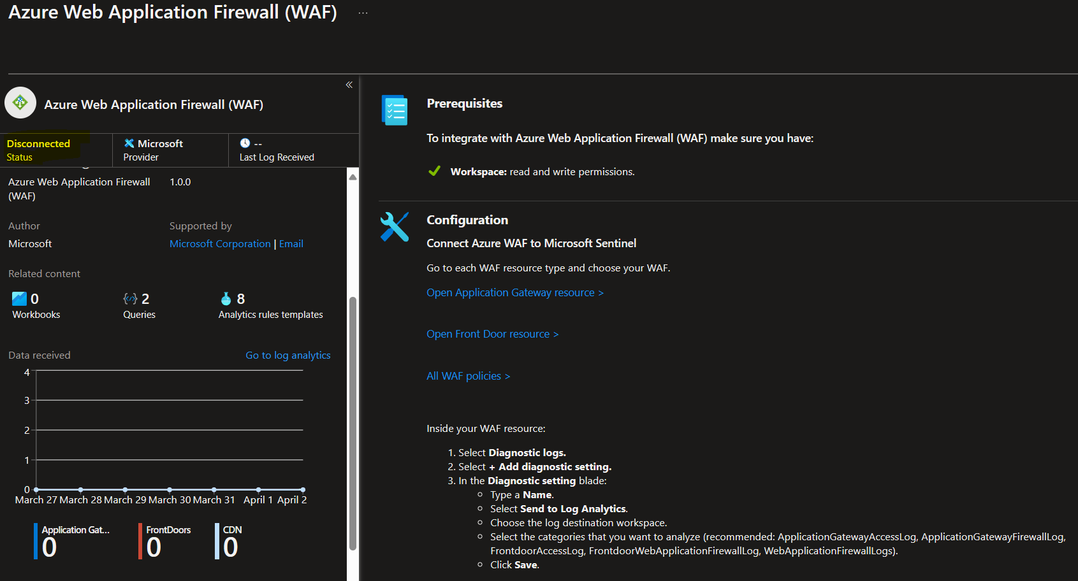
Task: Click the April 2 data point on chart
Action: 303,489
